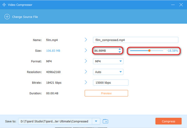The image size is (187, 128).
Task: Click the Save to: label
Action: (x=11, y=121)
